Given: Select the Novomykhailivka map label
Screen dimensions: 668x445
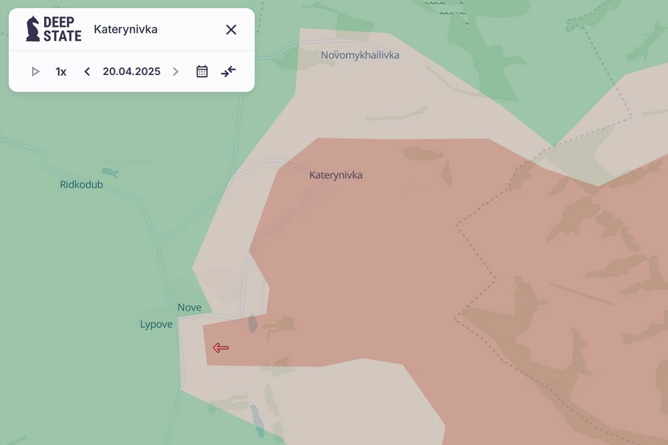Looking at the screenshot, I should [x=360, y=55].
